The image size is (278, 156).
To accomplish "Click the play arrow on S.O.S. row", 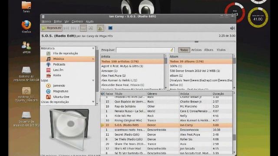I will [x=103, y=125].
